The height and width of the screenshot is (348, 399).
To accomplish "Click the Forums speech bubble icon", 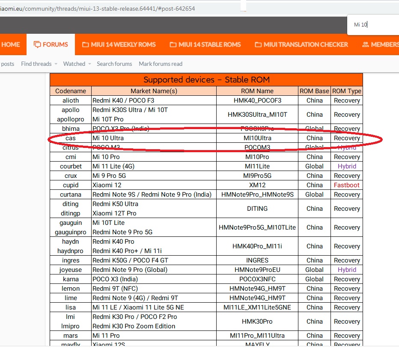I will tap(37, 44).
